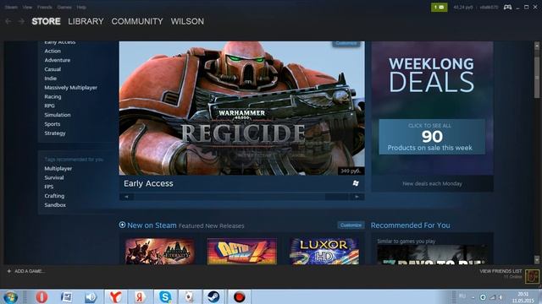542x304 pixels.
Task: Click Add a Game at bottom left
Action: coord(29,271)
